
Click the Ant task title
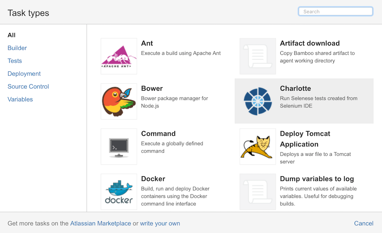coord(147,43)
